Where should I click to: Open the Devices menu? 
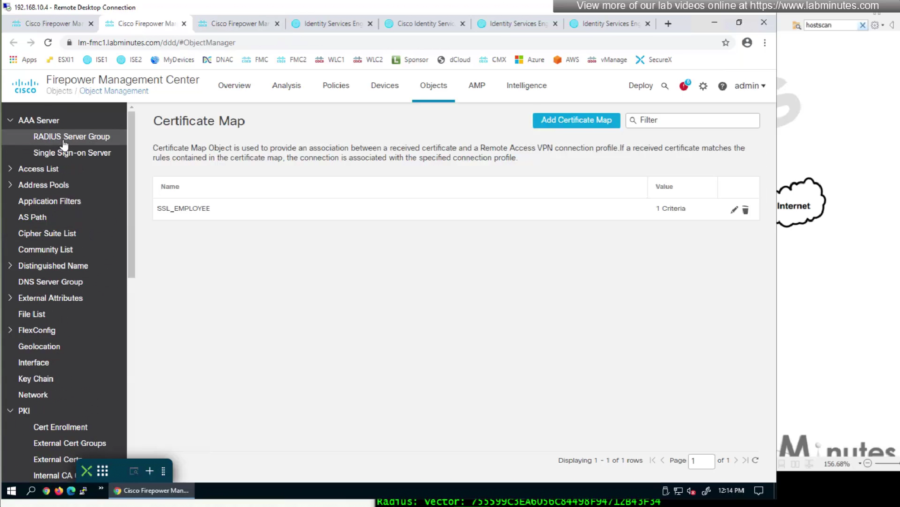coord(384,85)
